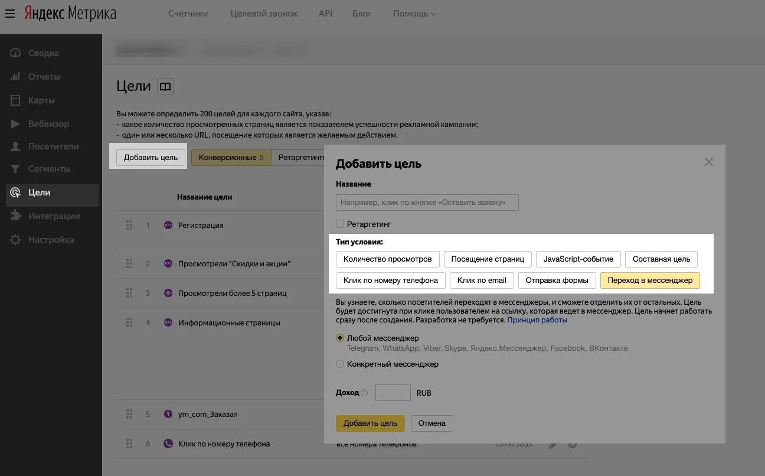Screen dimensions: 765x476
Task: Confirm with yellow Добавить цель dialog button
Action: [x=370, y=423]
